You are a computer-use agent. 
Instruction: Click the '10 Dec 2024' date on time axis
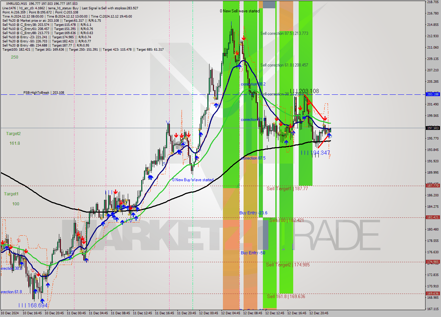click(10, 314)
